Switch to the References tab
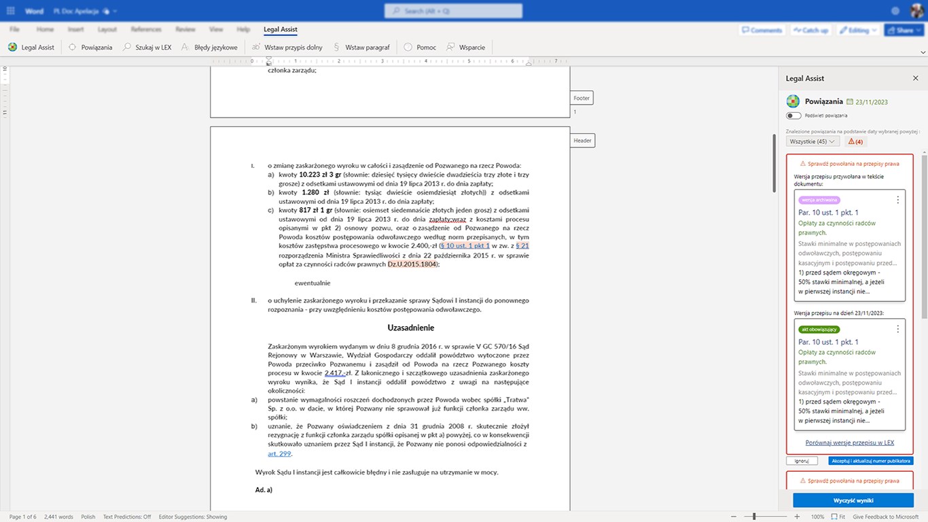This screenshot has height=522, width=928. point(146,30)
